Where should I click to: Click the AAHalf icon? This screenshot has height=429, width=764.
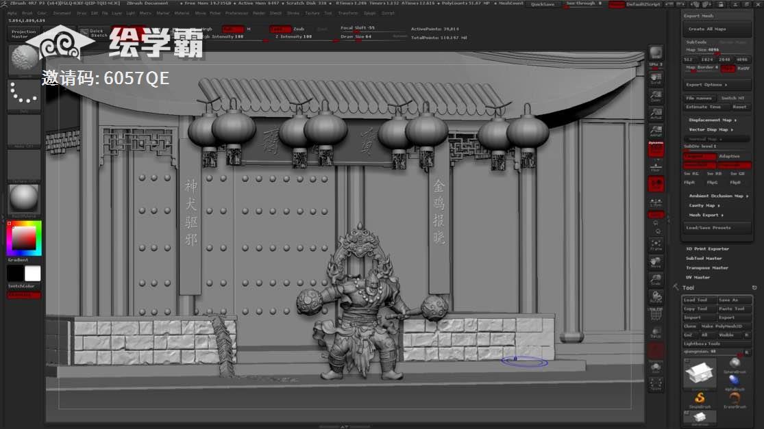[x=656, y=131]
